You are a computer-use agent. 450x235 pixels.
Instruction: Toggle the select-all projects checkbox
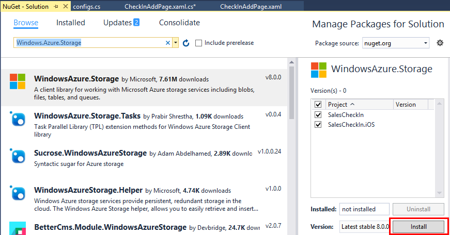click(x=318, y=105)
